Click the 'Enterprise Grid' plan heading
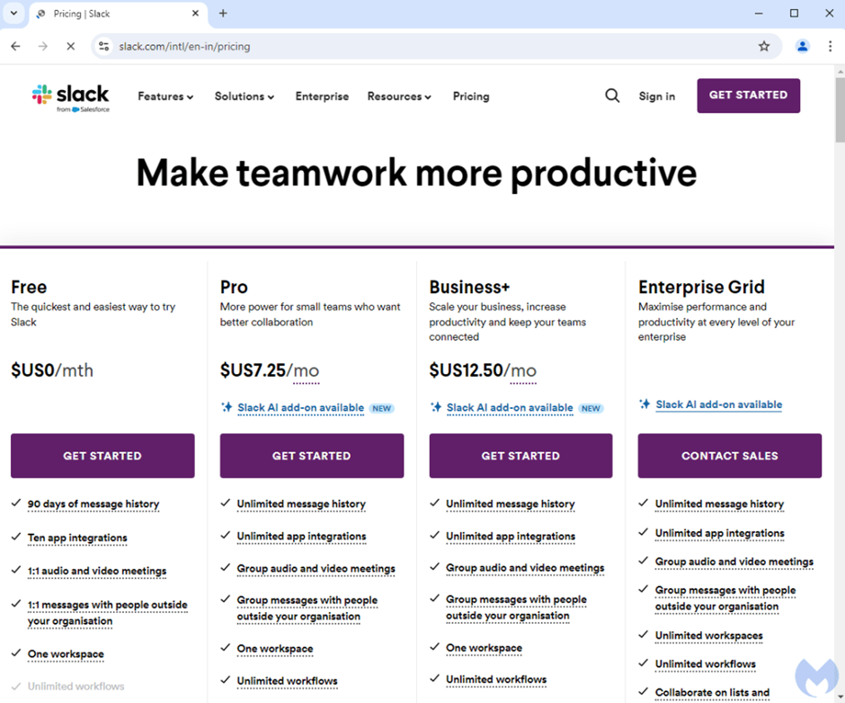Screen dimensions: 845x703 tap(702, 288)
